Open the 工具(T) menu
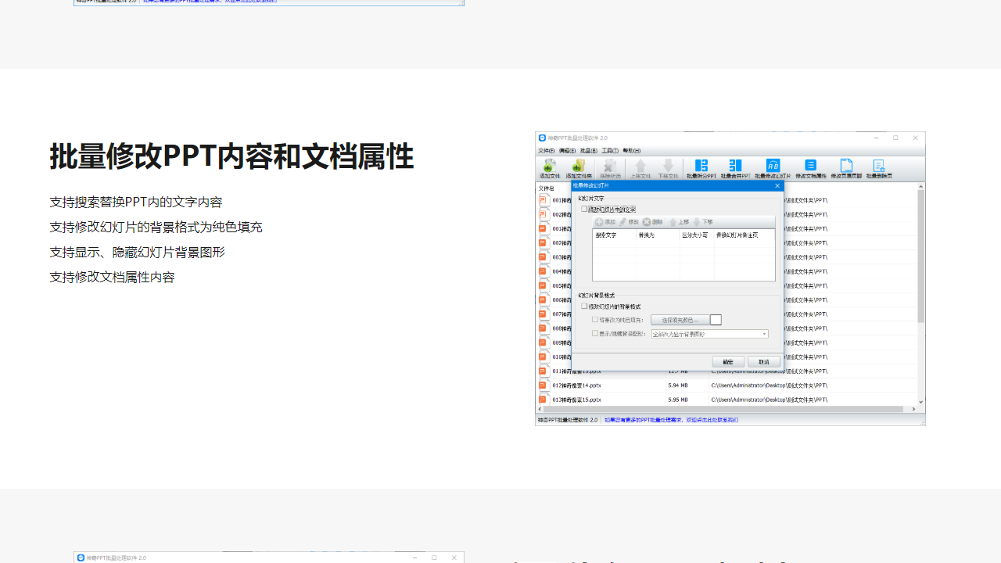1001x563 pixels. pos(609,150)
